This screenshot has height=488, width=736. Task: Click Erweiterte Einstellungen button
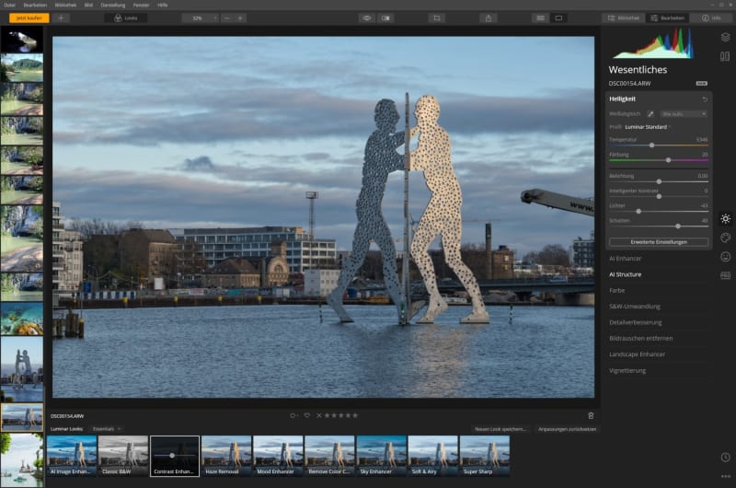(659, 242)
